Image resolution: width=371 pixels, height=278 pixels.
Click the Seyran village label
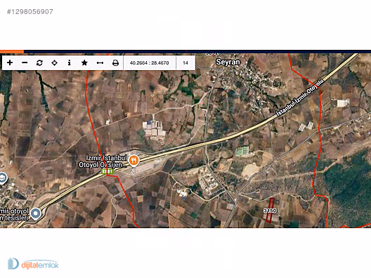click(x=228, y=62)
